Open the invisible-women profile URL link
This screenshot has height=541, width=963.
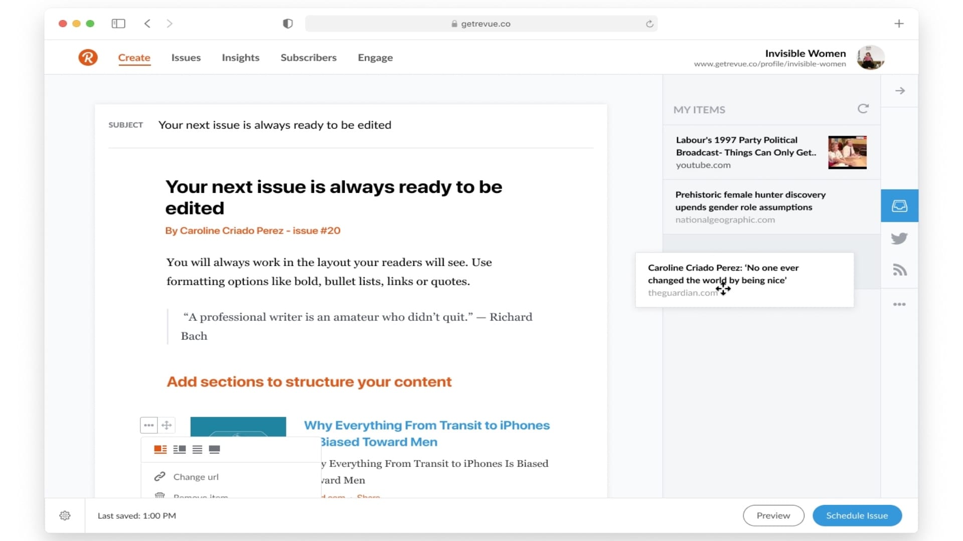(x=770, y=64)
